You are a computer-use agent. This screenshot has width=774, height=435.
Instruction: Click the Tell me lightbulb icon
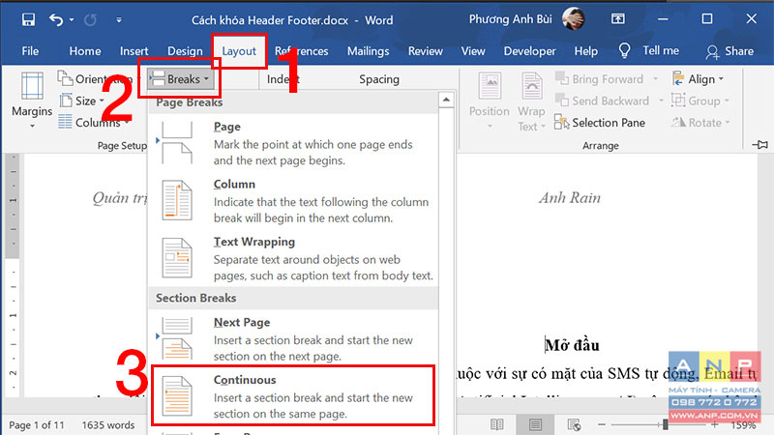pos(624,50)
